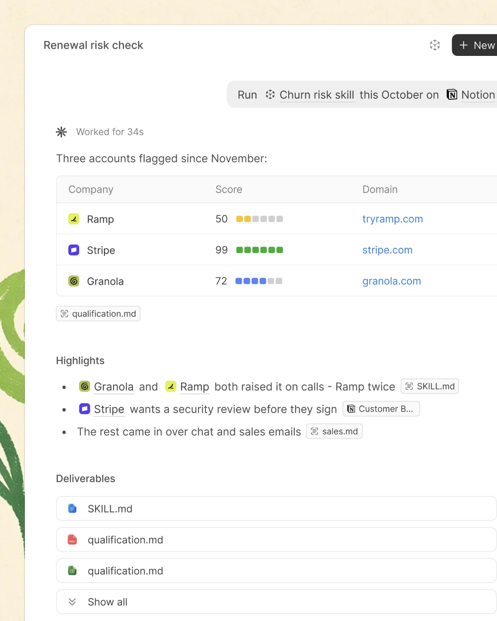Open the Customer B... Notion reference chip

pos(381,409)
